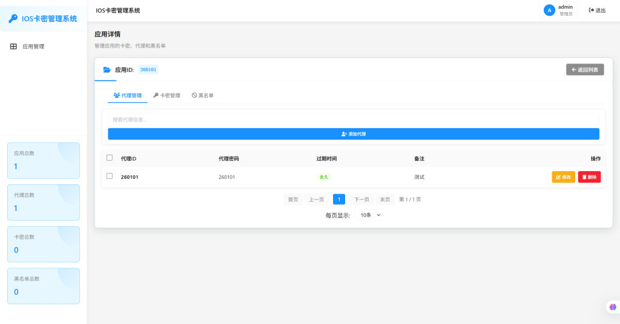Viewport: 620px width, 324px height.
Task: Click the admin avatar circle
Action: (549, 10)
